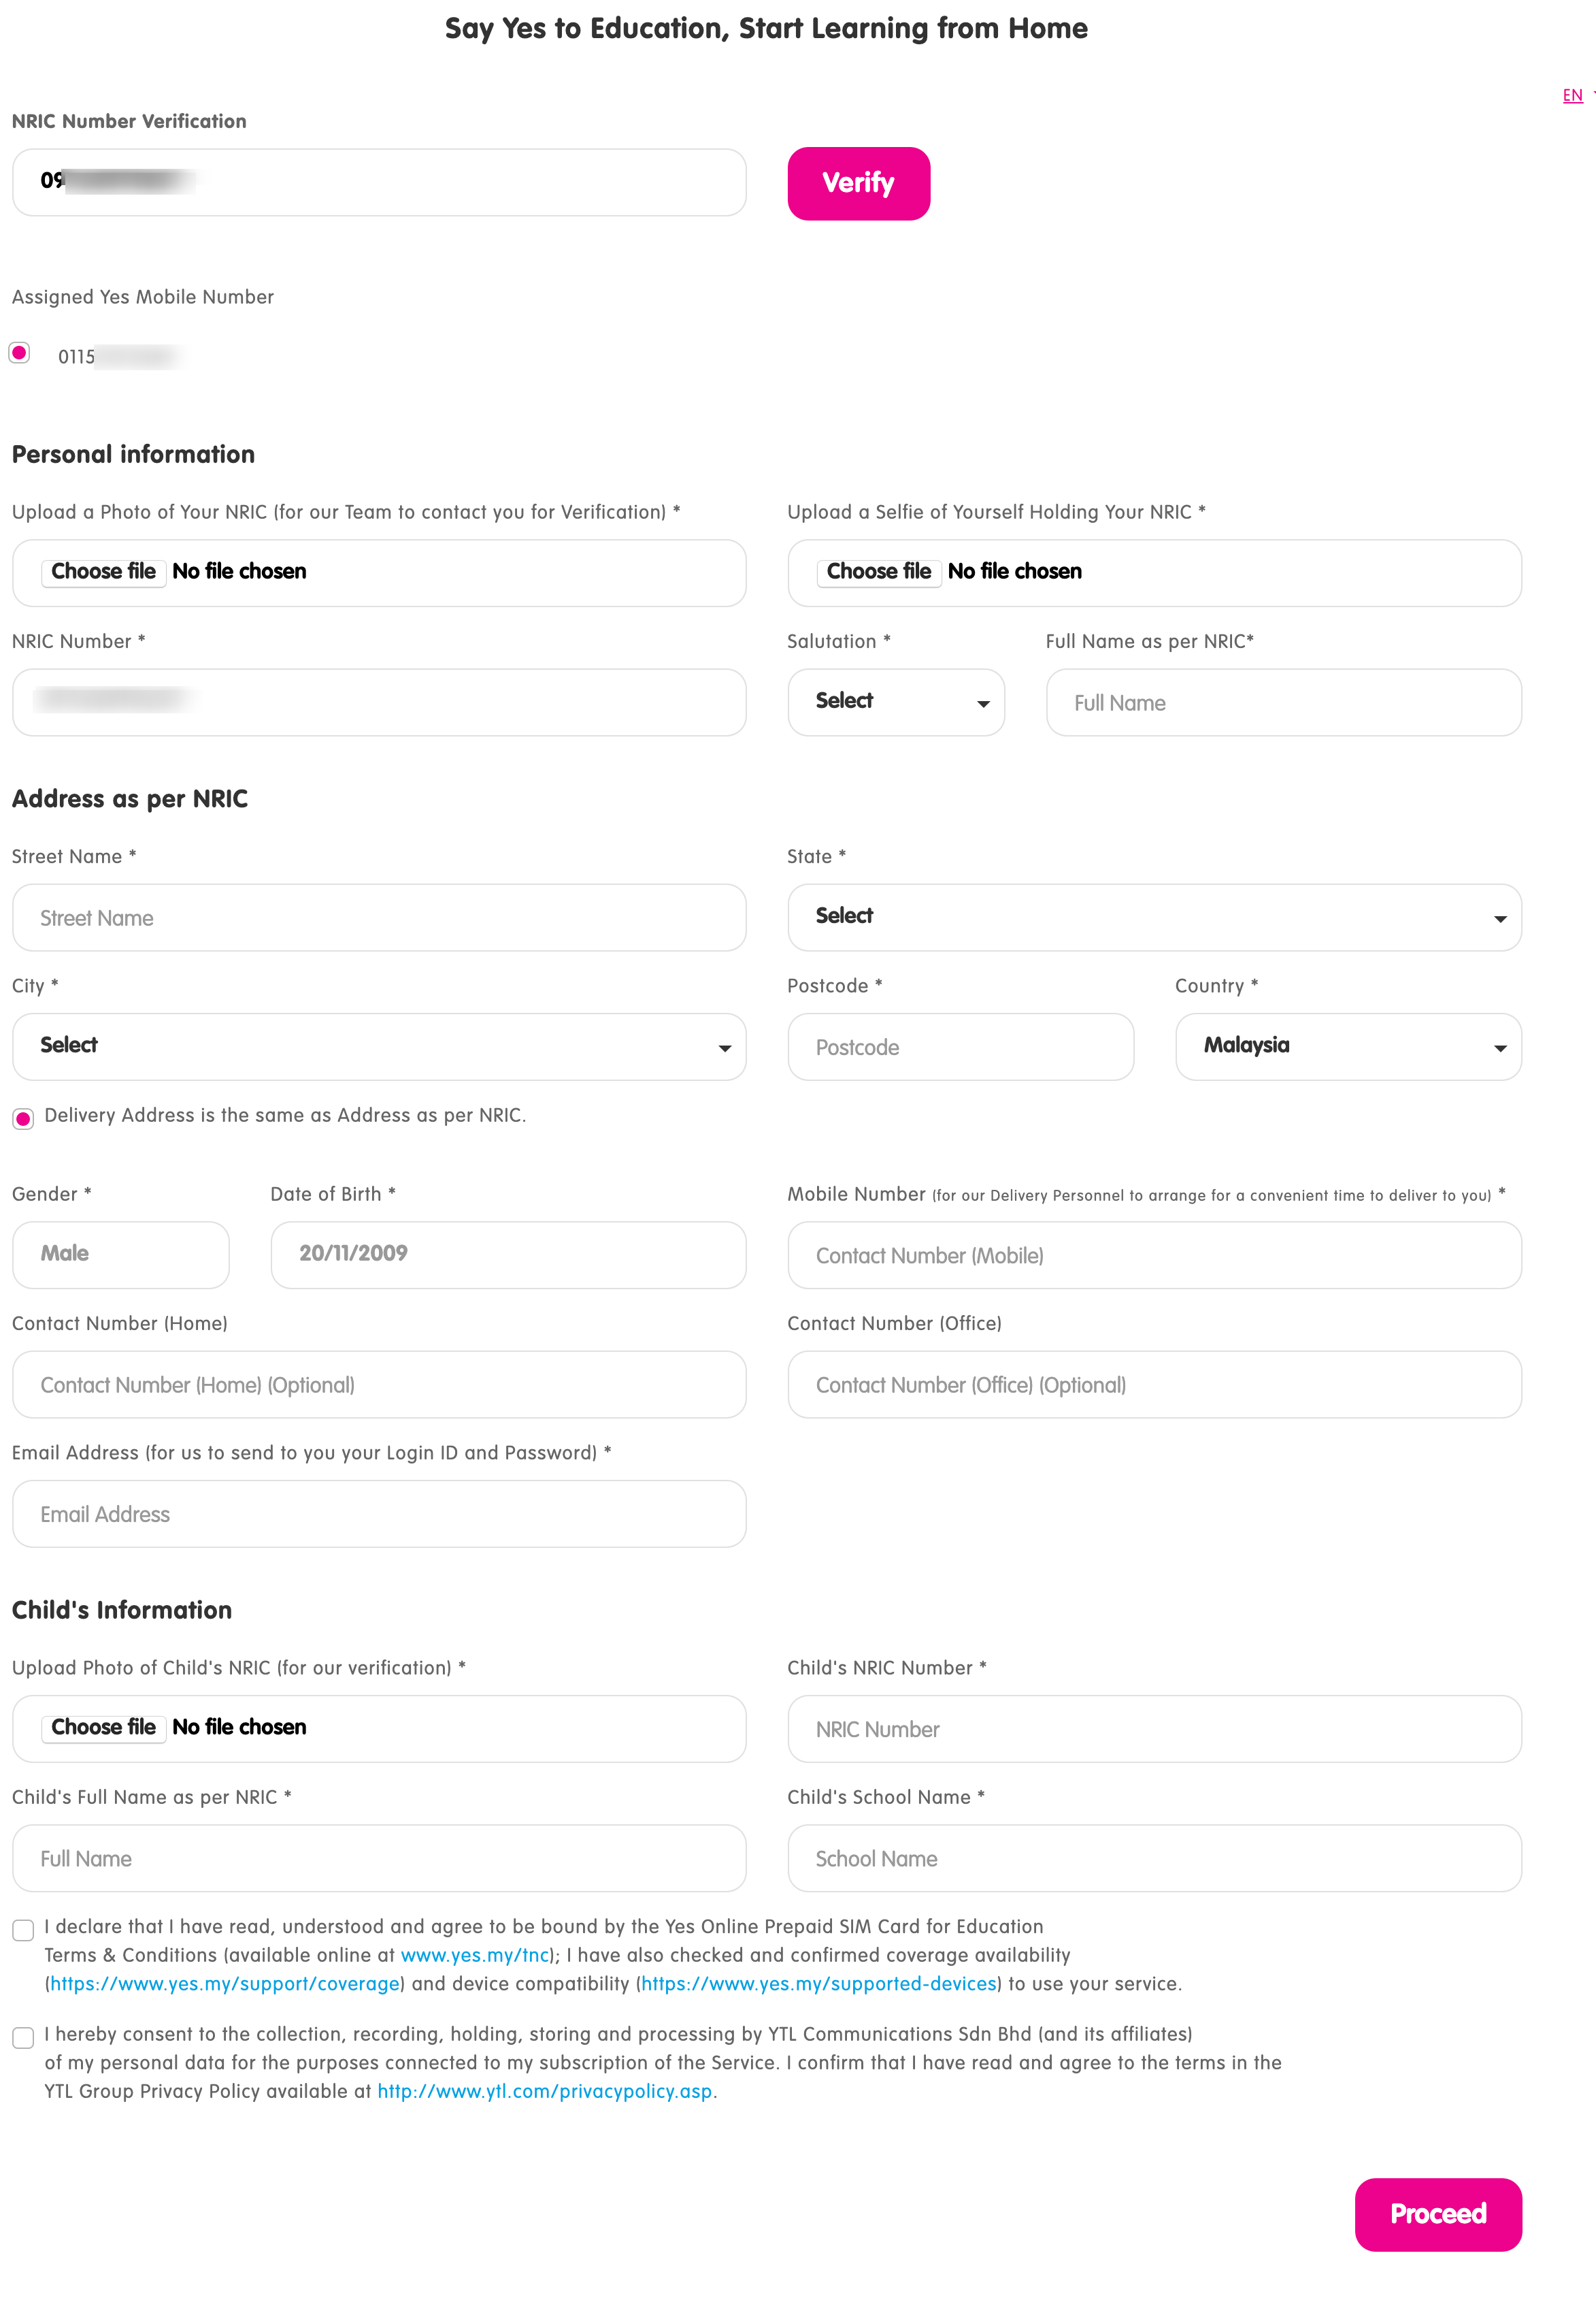Image resolution: width=1596 pixels, height=2313 pixels.
Task: Open the EN language selector
Action: (x=1573, y=96)
